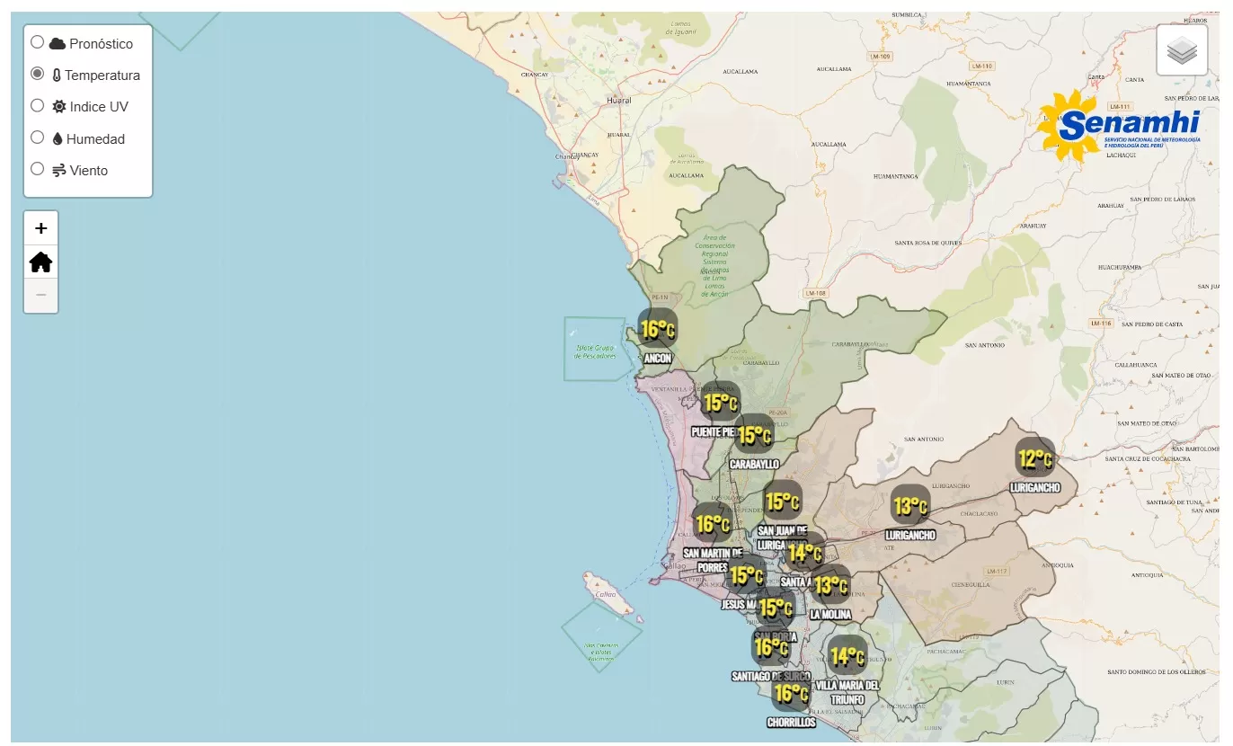
Task: Click the CARABAYLLO white district label
Action: tap(754, 465)
